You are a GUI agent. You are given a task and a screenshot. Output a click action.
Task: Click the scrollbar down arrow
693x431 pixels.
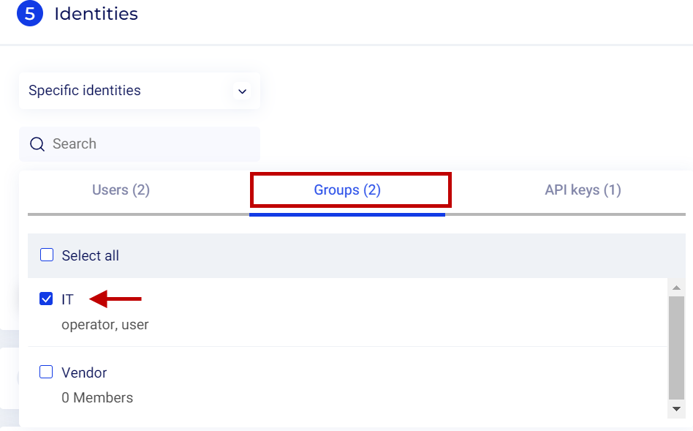tap(676, 409)
